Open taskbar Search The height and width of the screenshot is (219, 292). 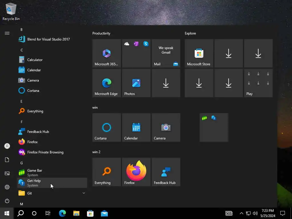pos(21,213)
